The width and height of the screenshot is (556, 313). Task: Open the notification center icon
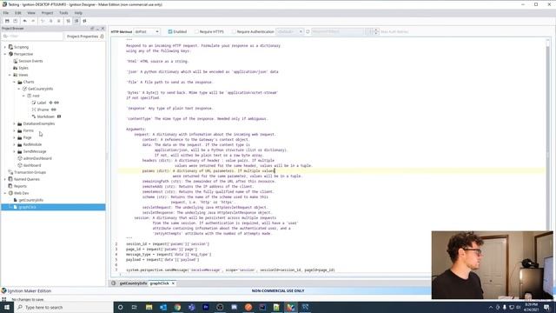pos(546,307)
